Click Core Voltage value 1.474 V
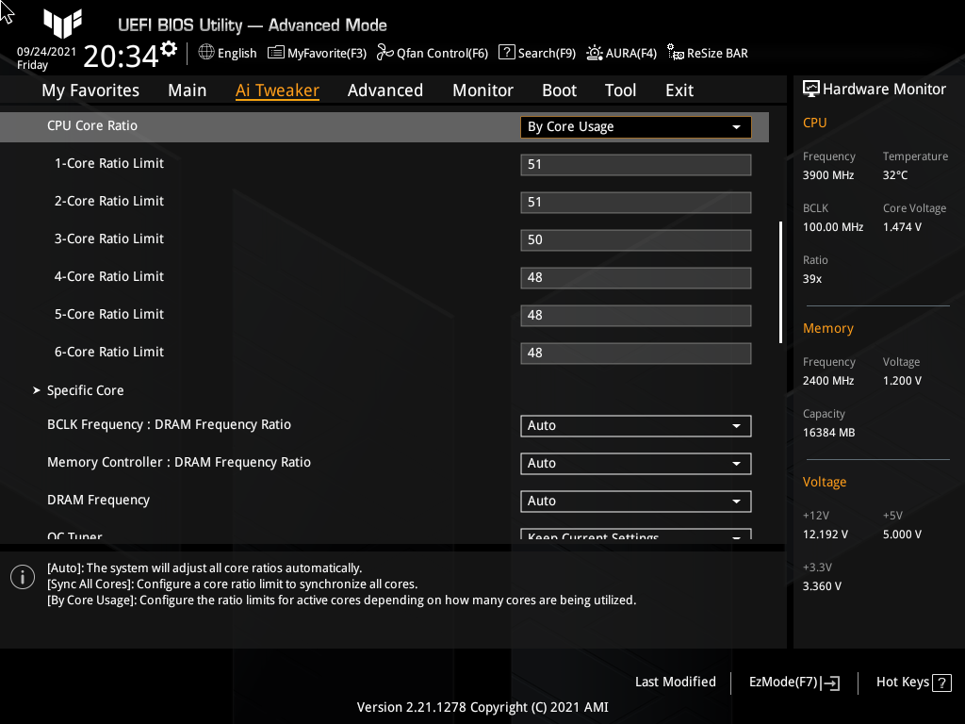 902,227
